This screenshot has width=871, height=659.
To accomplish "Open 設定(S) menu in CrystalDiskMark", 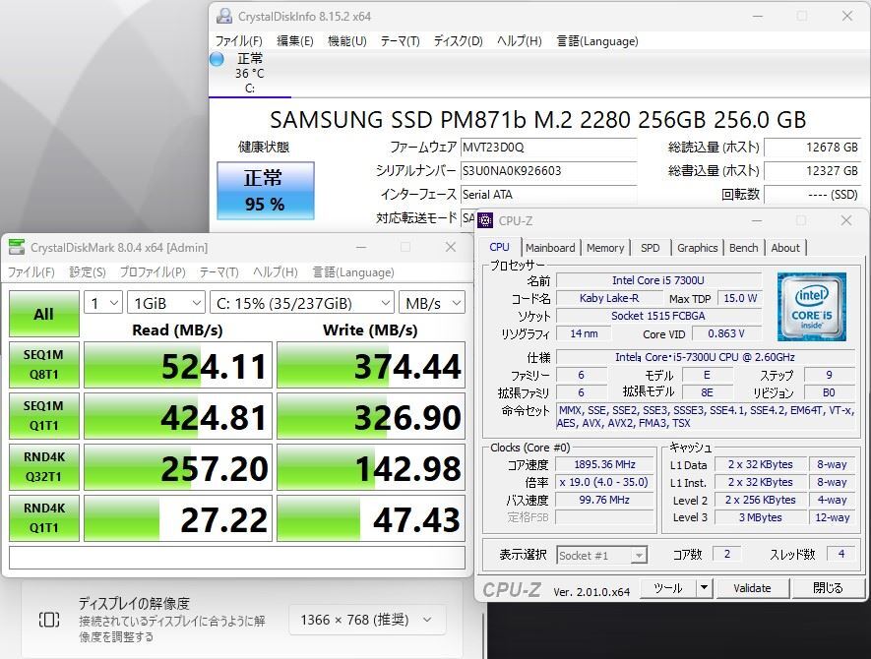I will coord(88,272).
